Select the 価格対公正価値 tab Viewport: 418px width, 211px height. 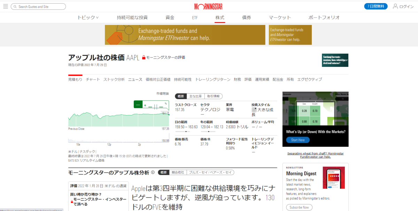tap(158, 80)
